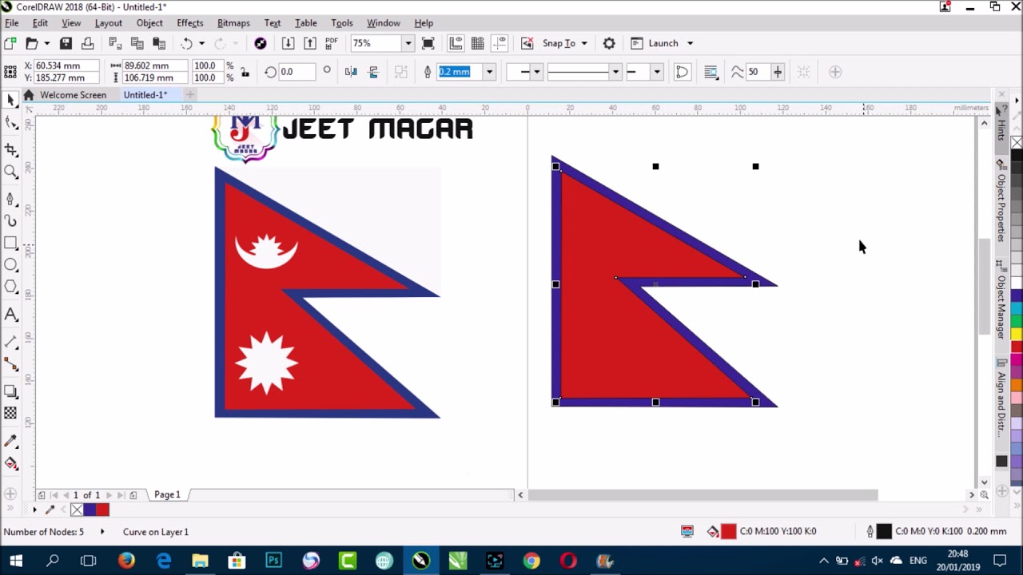The width and height of the screenshot is (1023, 575).
Task: Toggle the Close curve button
Action: click(682, 72)
